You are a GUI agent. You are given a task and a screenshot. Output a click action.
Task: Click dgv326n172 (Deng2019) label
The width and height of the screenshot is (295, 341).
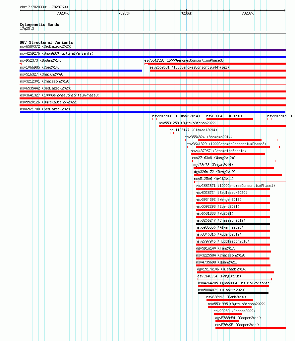(215, 172)
